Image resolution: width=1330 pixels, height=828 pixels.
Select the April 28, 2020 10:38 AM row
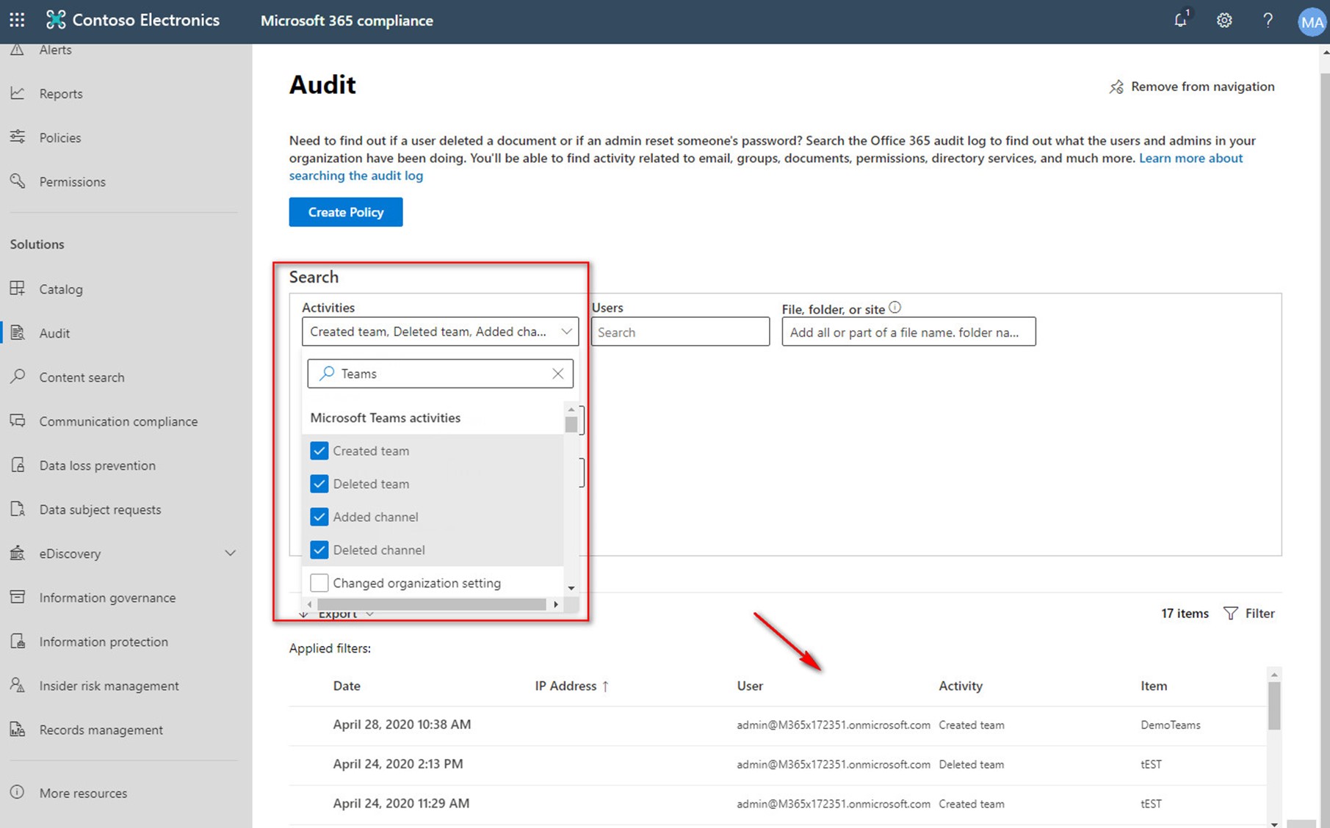point(778,725)
